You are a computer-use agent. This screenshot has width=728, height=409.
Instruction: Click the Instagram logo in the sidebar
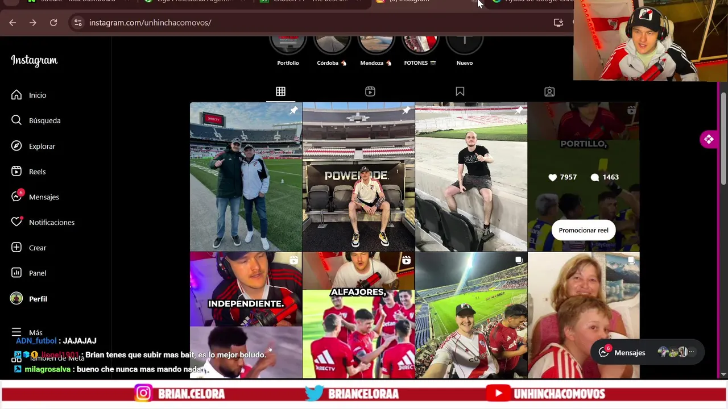point(34,61)
